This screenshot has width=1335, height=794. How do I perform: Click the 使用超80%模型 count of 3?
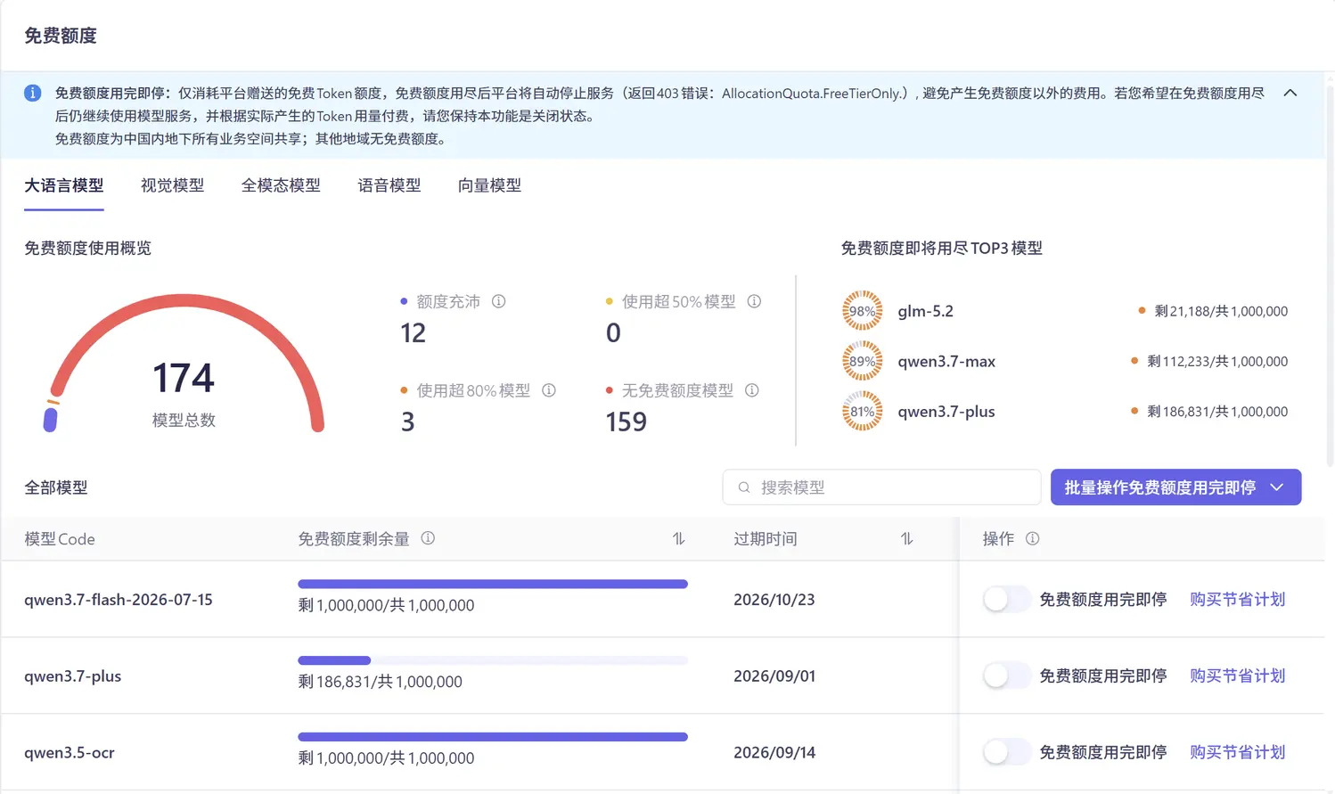[408, 422]
